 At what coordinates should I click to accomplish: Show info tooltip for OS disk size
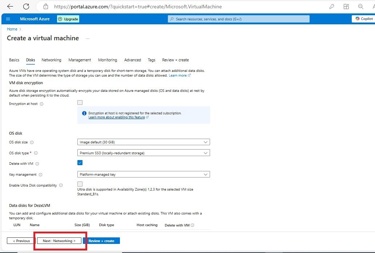32,142
